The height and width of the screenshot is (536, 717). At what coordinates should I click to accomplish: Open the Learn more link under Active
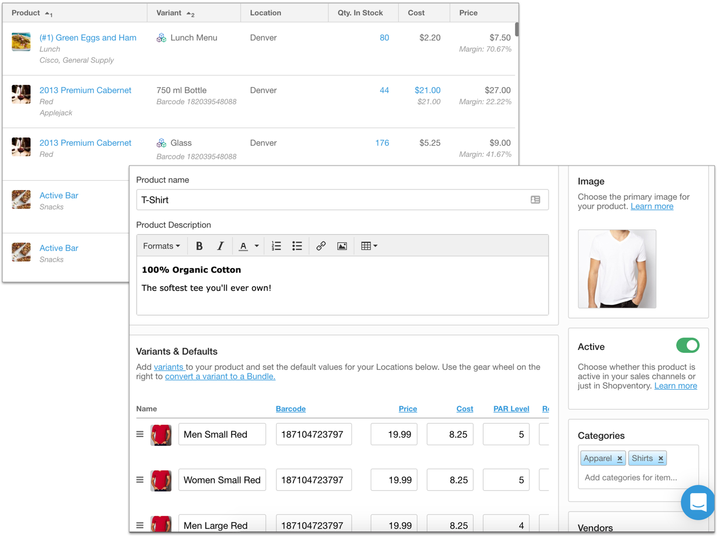[675, 386]
